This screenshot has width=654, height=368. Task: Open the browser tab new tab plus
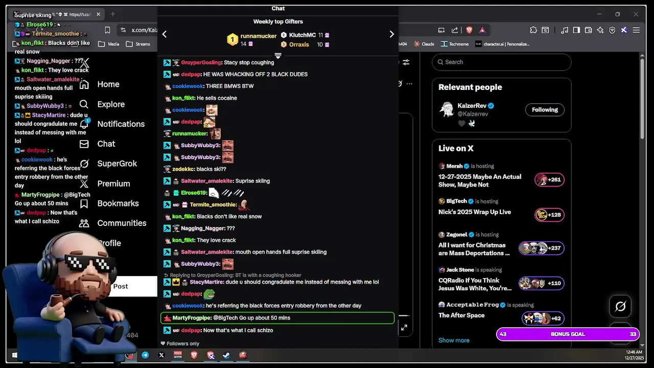click(x=113, y=14)
